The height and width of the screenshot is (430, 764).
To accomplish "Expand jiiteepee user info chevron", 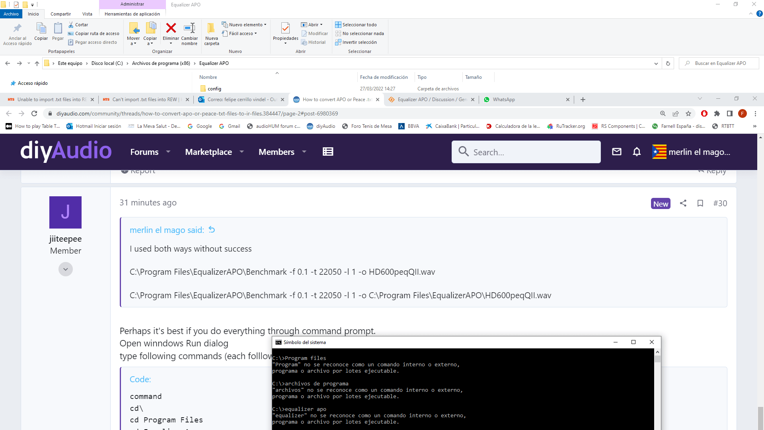I will pyautogui.click(x=66, y=269).
